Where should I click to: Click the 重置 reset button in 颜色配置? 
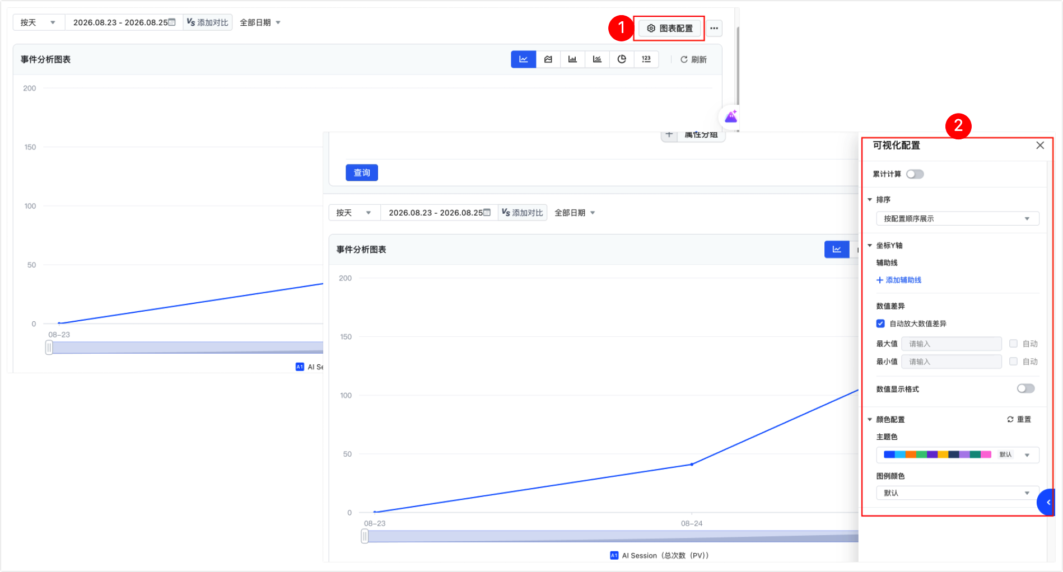click(x=1019, y=419)
